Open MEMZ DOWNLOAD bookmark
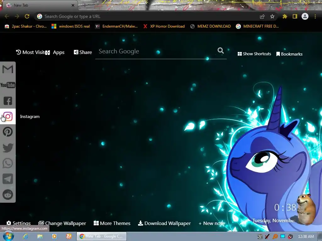 click(210, 26)
